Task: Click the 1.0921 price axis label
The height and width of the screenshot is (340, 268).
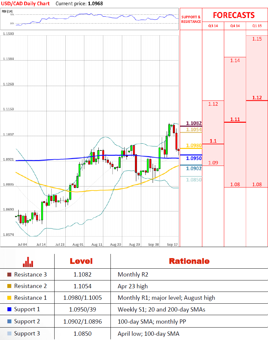Action: [8, 159]
